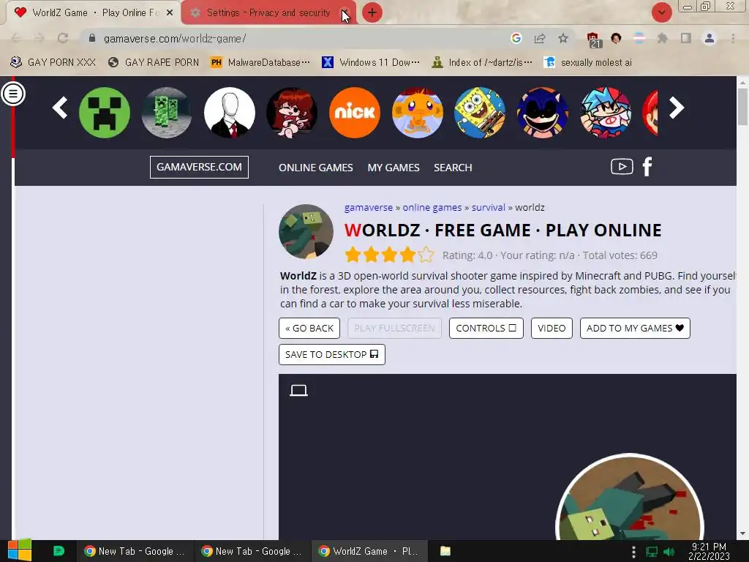Show previous games in the carousel

tap(60, 108)
